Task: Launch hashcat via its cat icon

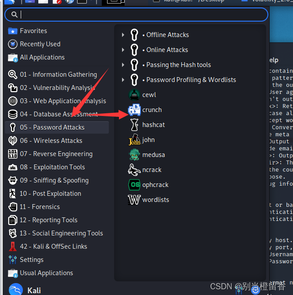Action: point(134,125)
